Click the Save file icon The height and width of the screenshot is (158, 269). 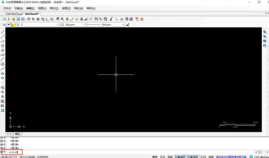18,19
